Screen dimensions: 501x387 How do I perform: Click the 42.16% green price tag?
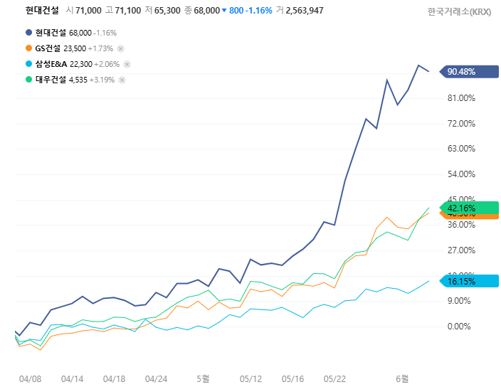(x=469, y=208)
